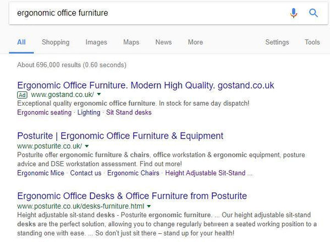Expand arrow after posturite.co.uk/desks-furniture.html URL

point(148,206)
